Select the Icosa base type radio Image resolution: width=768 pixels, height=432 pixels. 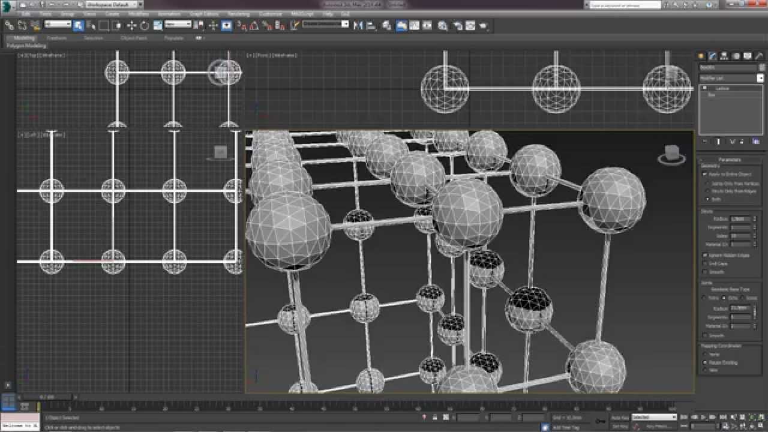743,298
